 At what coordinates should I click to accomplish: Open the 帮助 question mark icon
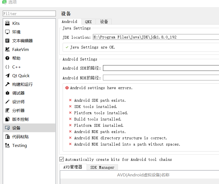[x=7, y=58]
